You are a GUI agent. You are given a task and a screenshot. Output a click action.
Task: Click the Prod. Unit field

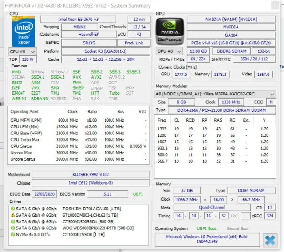tap(134, 43)
